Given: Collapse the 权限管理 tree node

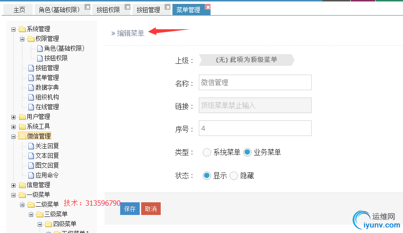Looking at the screenshot, I should pyautogui.click(x=22, y=39).
